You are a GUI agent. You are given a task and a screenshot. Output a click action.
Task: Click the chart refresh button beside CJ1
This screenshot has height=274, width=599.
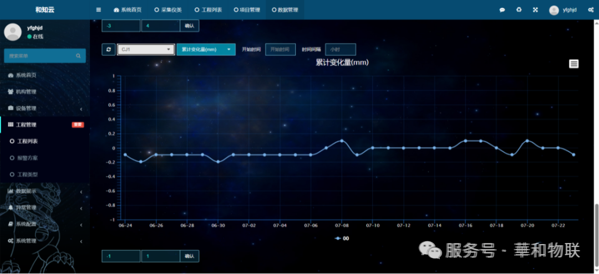tap(109, 49)
